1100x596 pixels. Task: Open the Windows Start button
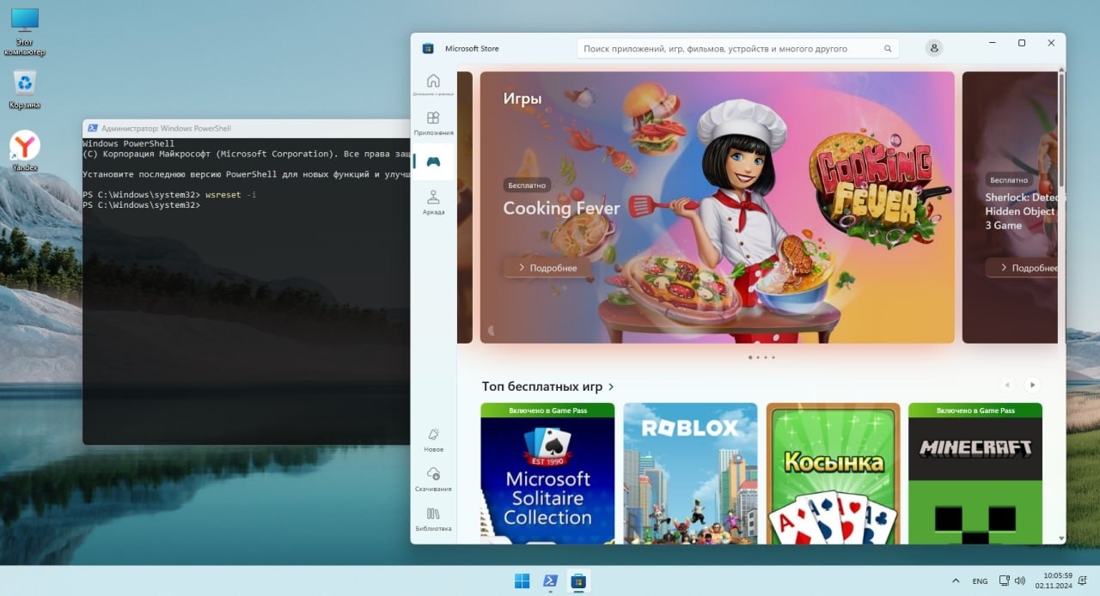coord(522,581)
